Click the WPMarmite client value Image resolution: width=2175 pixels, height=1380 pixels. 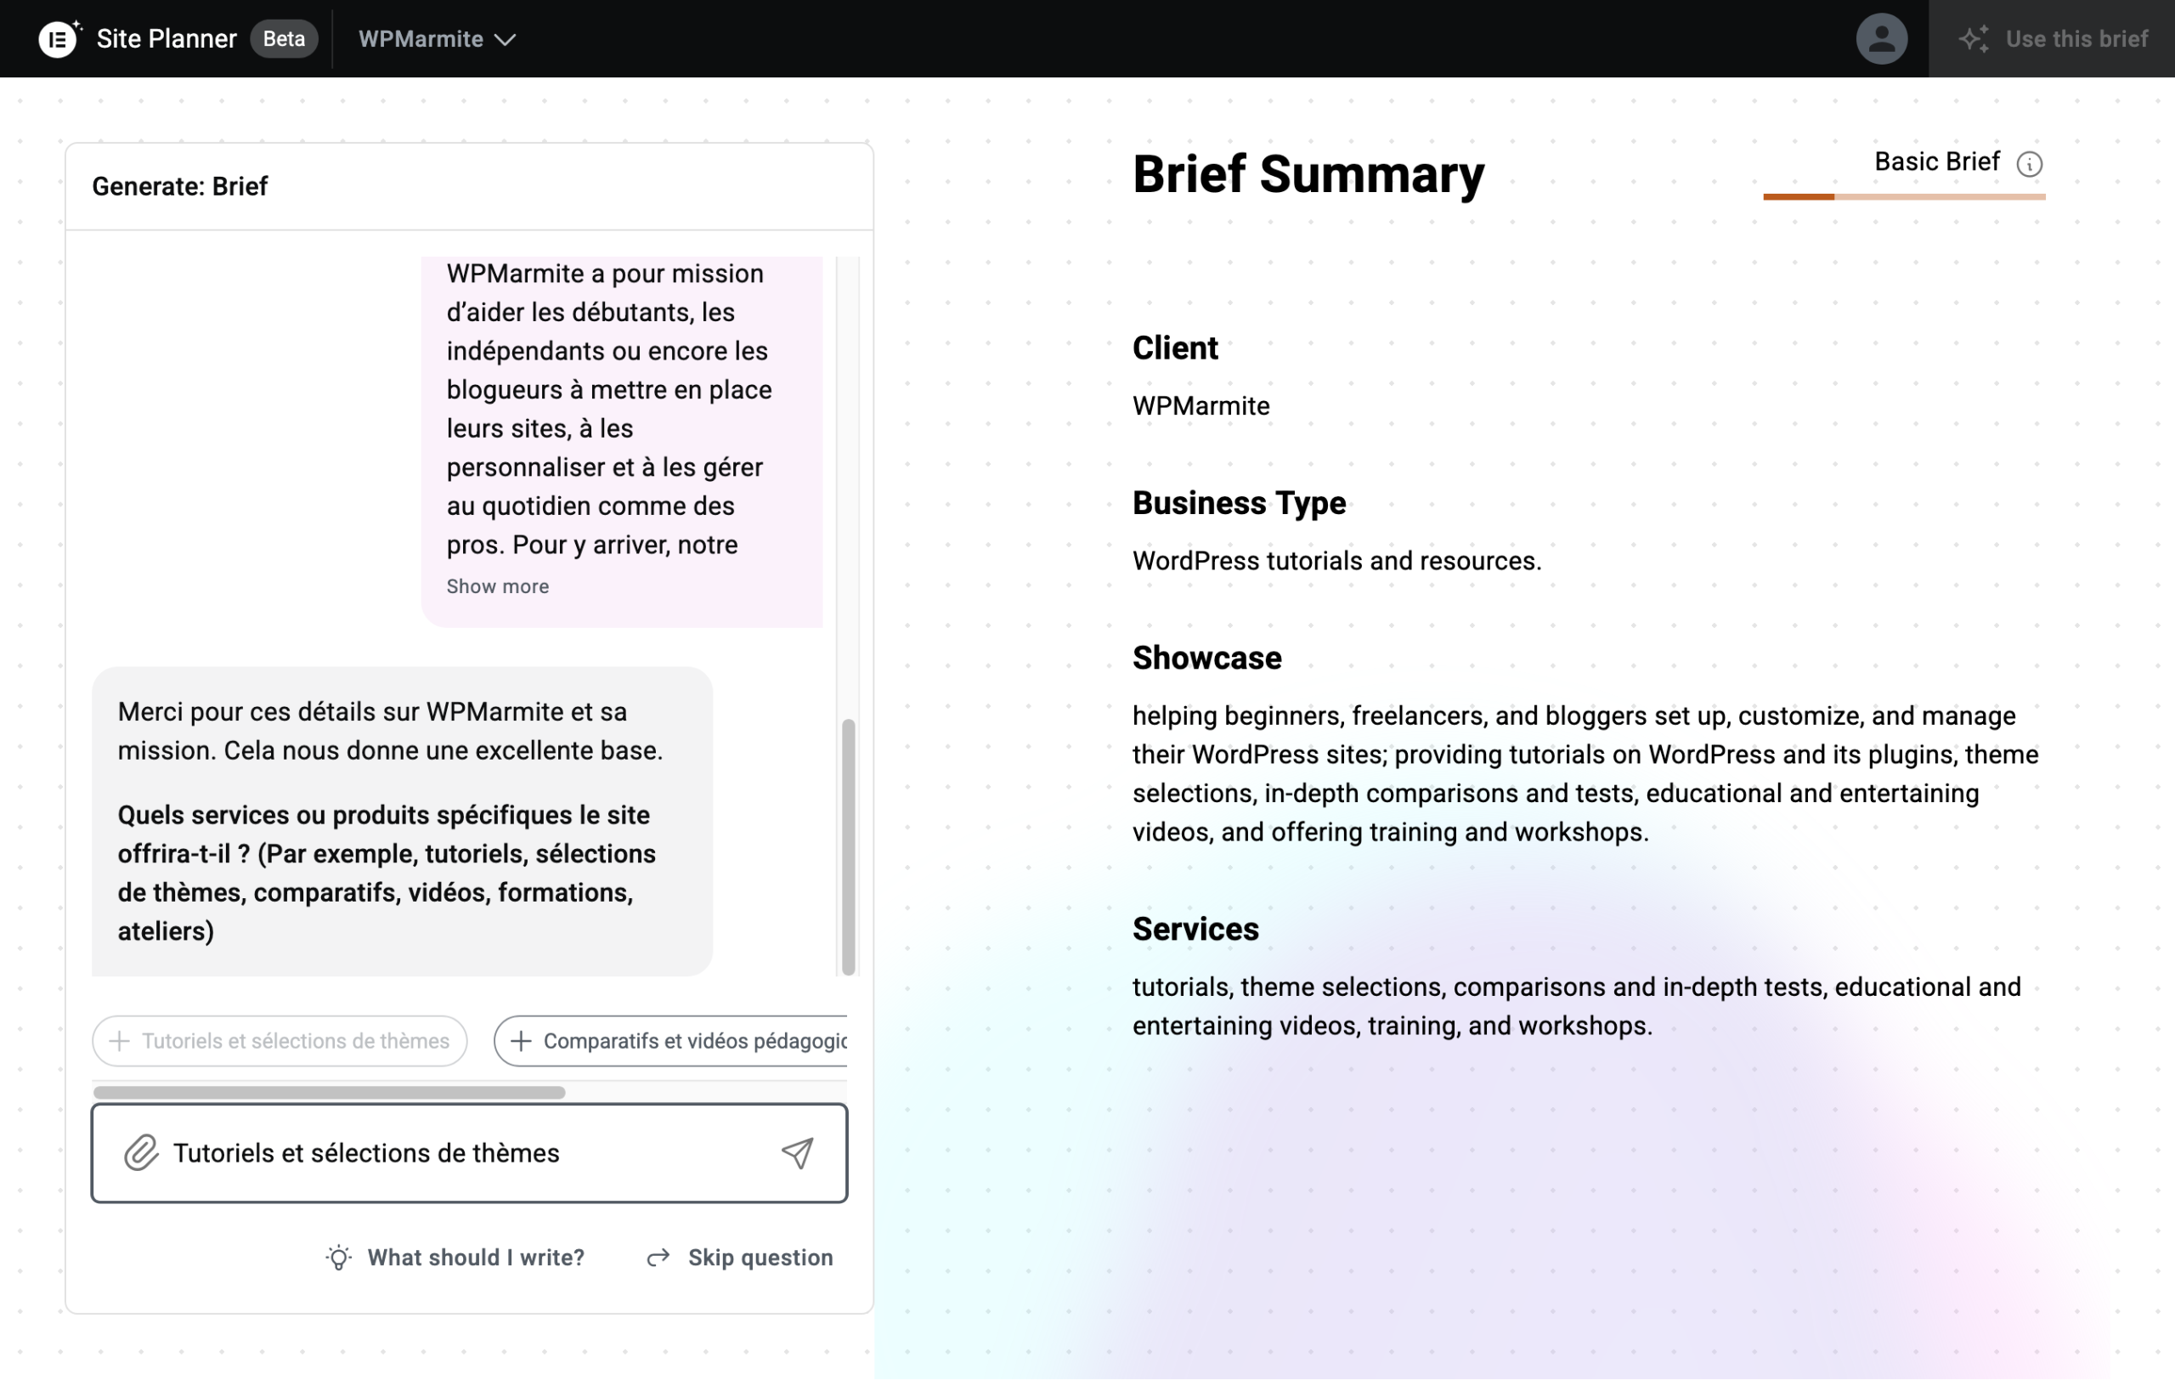(x=1201, y=406)
